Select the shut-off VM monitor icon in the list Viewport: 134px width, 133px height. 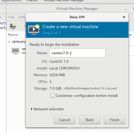coord(15,51)
